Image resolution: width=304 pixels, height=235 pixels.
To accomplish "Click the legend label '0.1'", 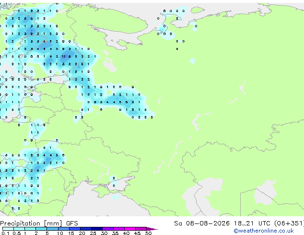I will pyautogui.click(x=5, y=233).
